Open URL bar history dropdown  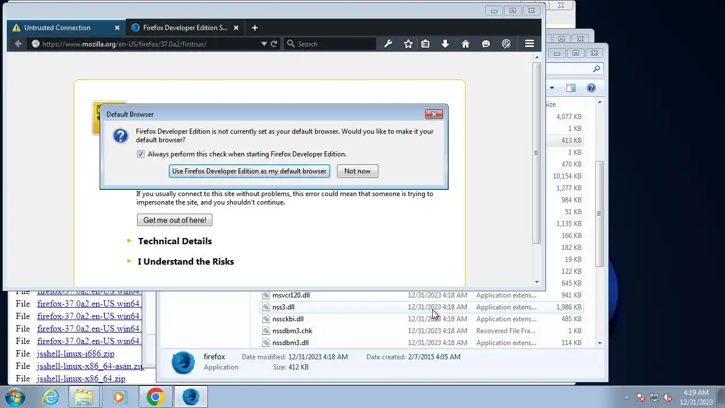[x=263, y=44]
